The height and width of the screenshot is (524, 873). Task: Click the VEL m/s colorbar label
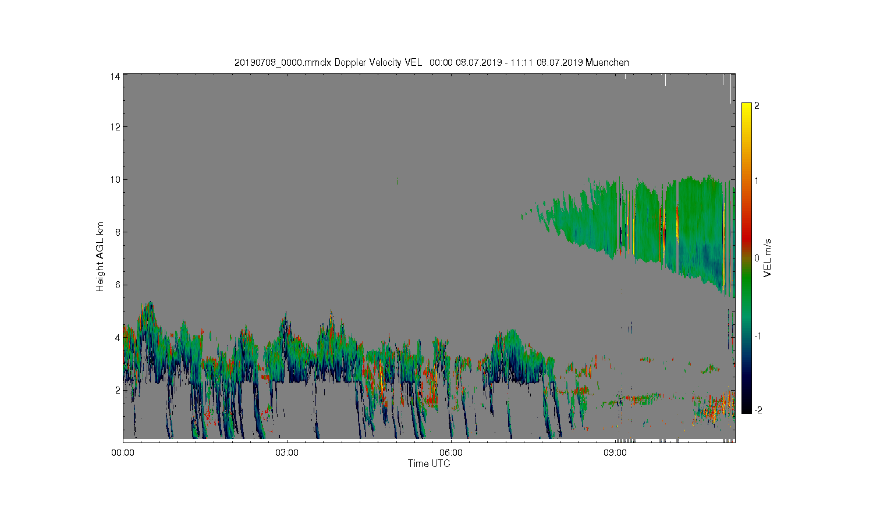tap(768, 258)
